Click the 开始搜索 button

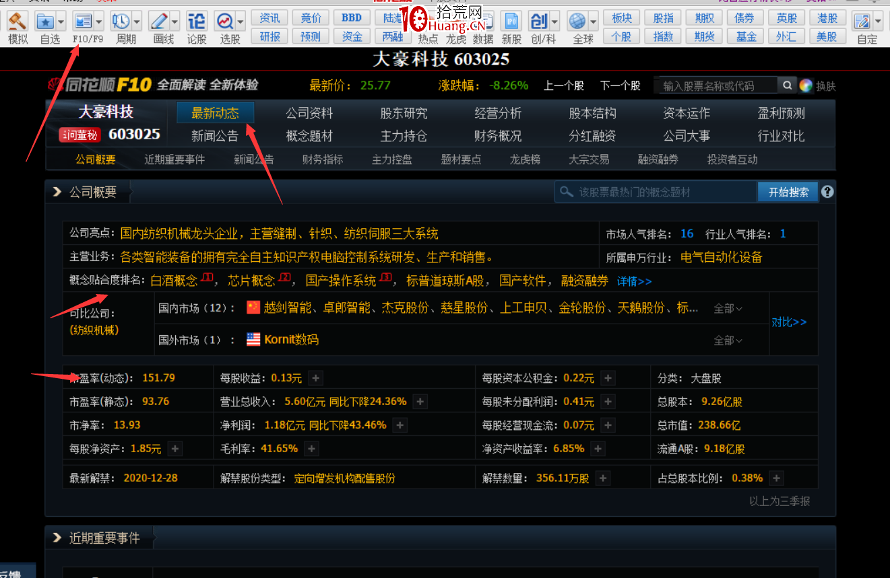(x=788, y=192)
